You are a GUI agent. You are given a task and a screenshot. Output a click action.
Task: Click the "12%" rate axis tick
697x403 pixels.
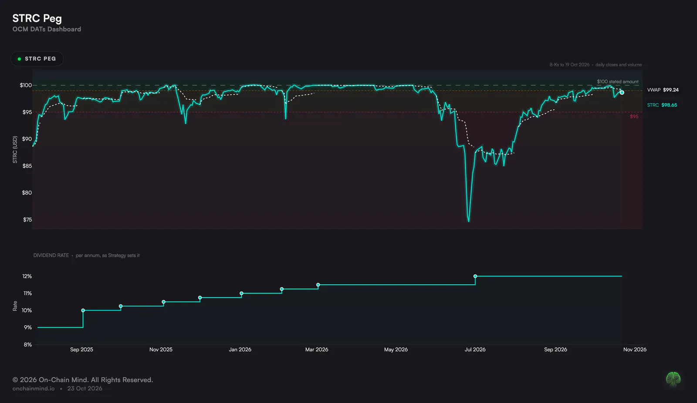(x=27, y=276)
